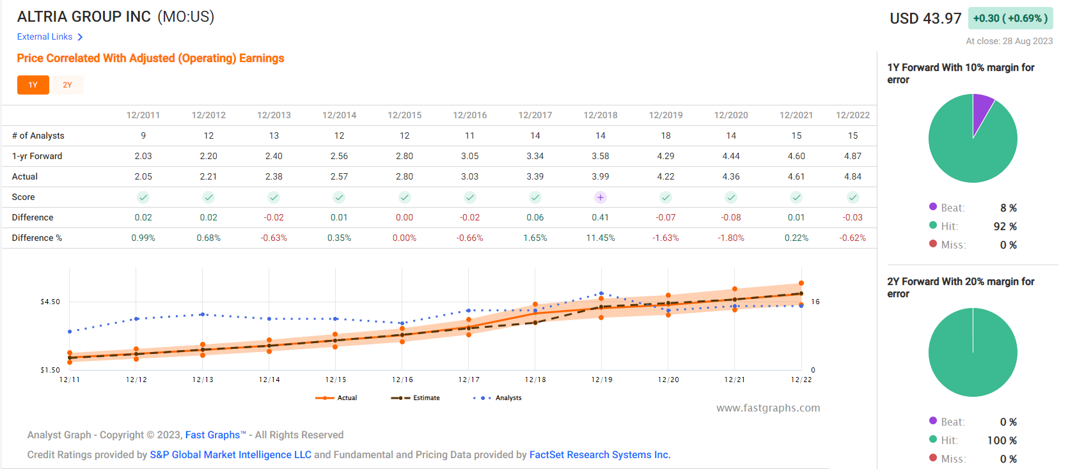
Task: Click the 3.99 actual value for 12/2018
Action: (601, 176)
